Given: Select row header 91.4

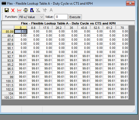Looking at the screenshot, I should click(x=8, y=52).
